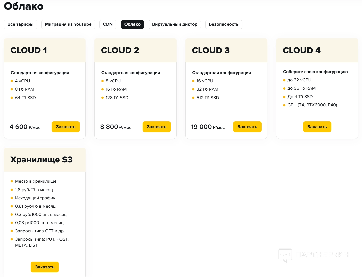
Task: Click the Партнеркин watermark logo icon
Action: click(285, 255)
